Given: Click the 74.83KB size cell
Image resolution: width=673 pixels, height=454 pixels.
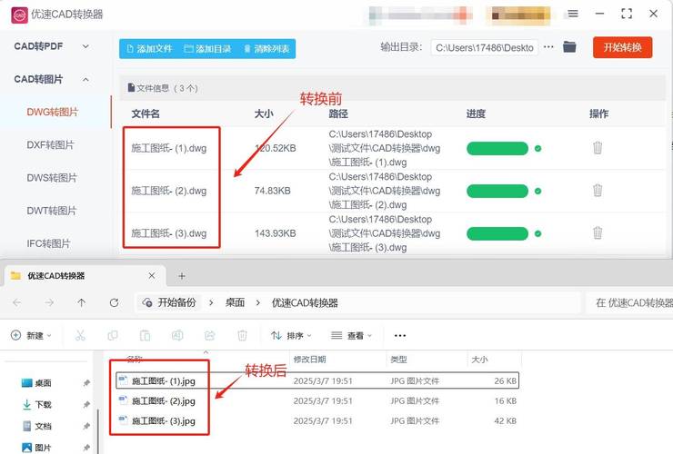Looking at the screenshot, I should coord(272,191).
